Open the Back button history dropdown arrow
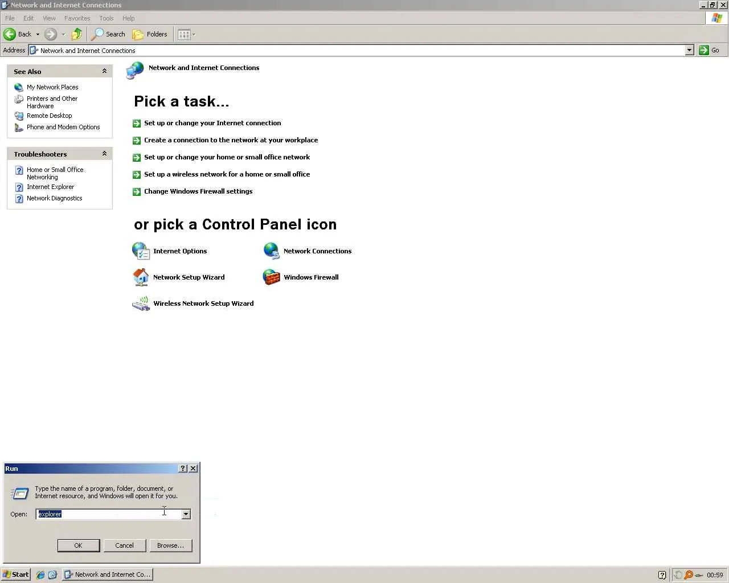 (38, 34)
